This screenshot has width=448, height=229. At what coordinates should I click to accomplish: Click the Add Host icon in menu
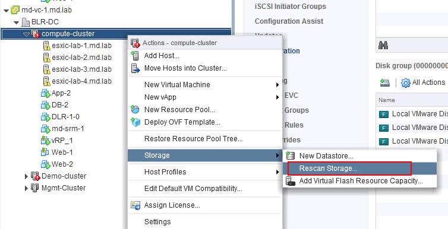tap(134, 56)
